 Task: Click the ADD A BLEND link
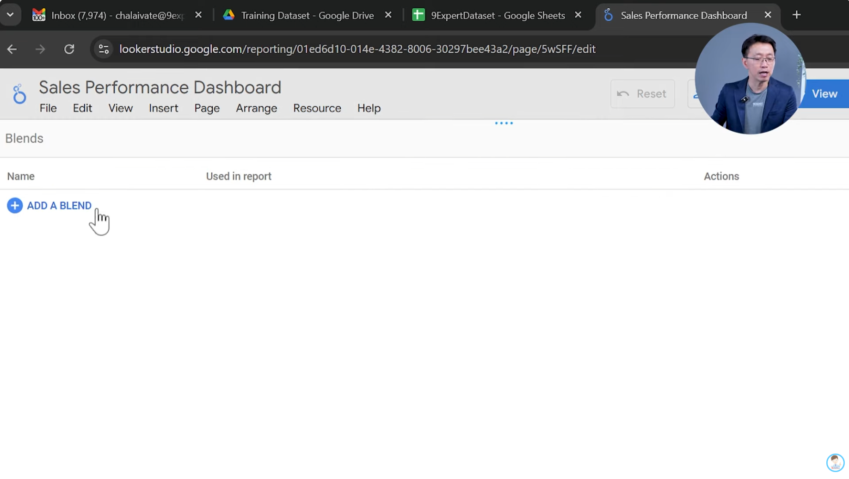click(59, 206)
